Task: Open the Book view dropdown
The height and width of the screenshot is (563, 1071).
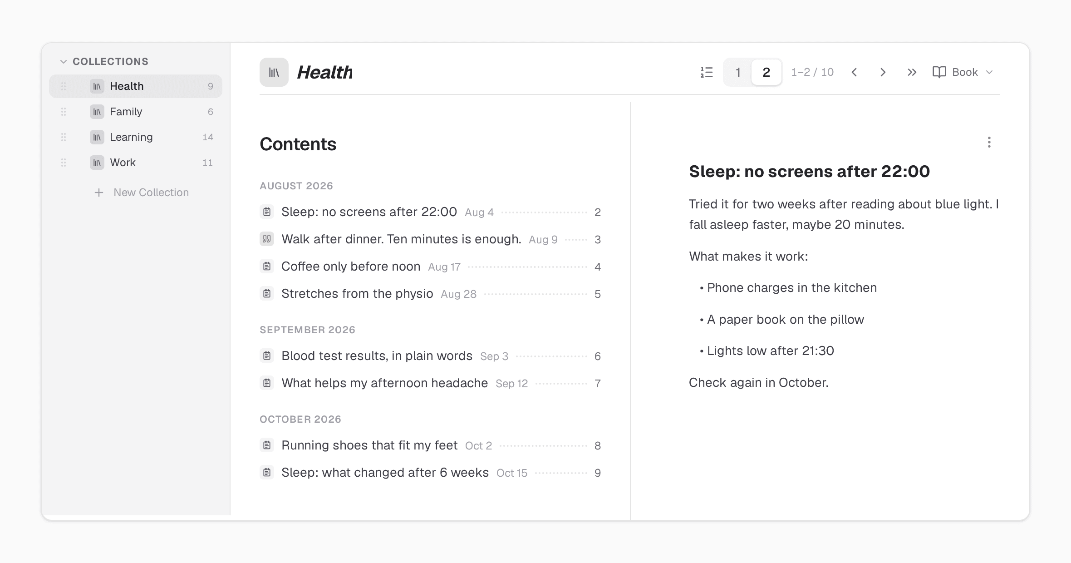Action: [x=963, y=72]
